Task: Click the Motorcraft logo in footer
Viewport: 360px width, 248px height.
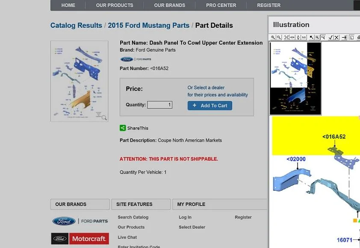Action: (x=80, y=239)
